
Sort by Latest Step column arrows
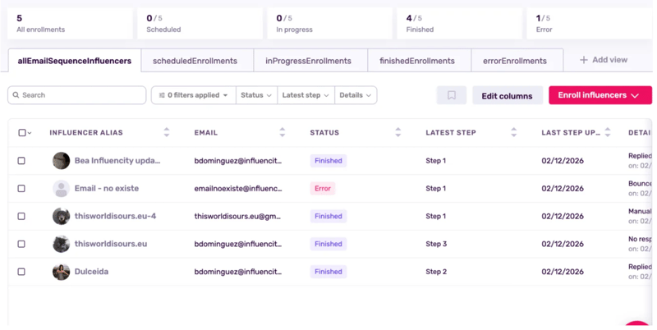pyautogui.click(x=514, y=132)
